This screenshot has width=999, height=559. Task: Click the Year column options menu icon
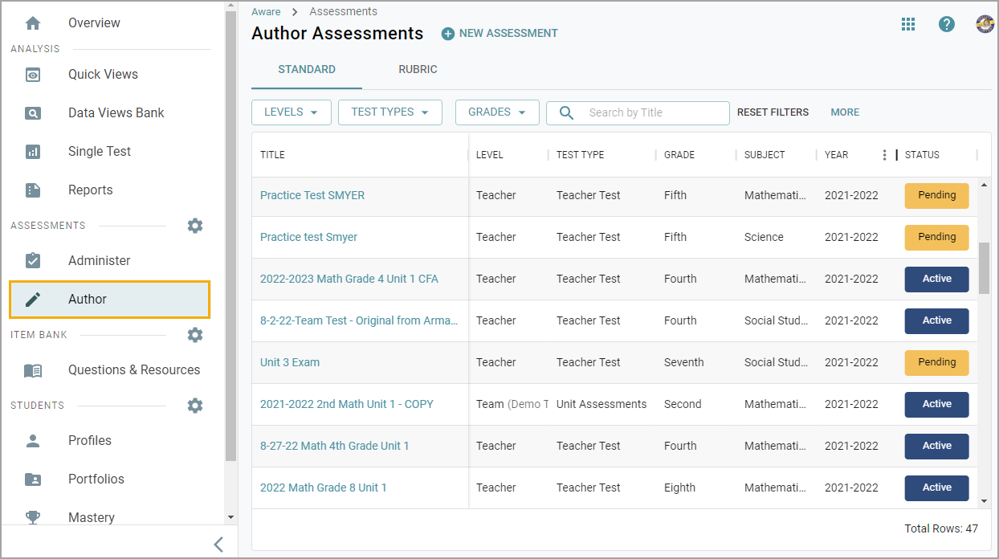point(885,155)
